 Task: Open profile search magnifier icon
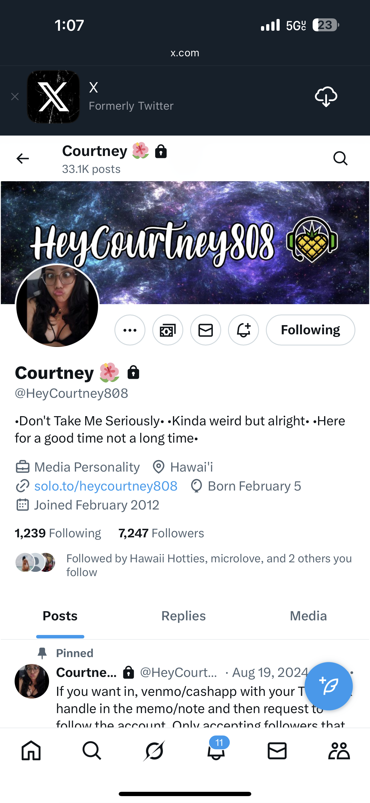[340, 158]
